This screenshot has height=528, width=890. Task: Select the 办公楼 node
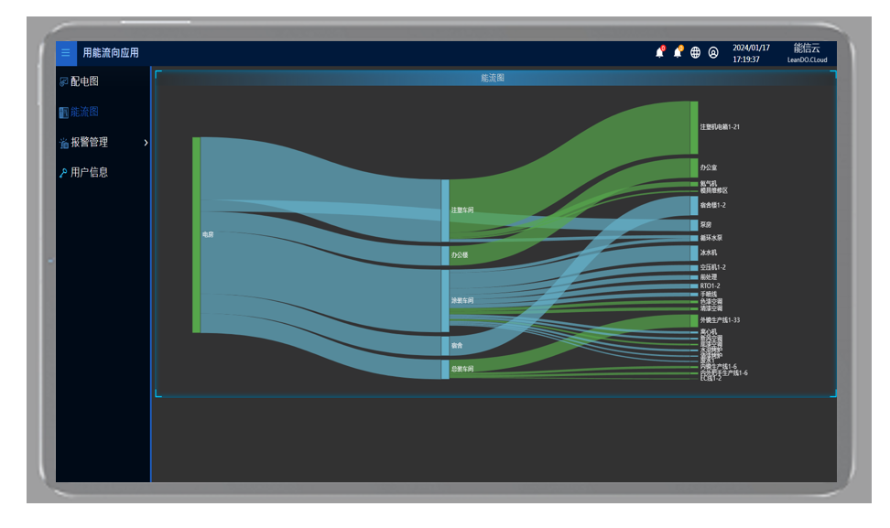(x=445, y=255)
